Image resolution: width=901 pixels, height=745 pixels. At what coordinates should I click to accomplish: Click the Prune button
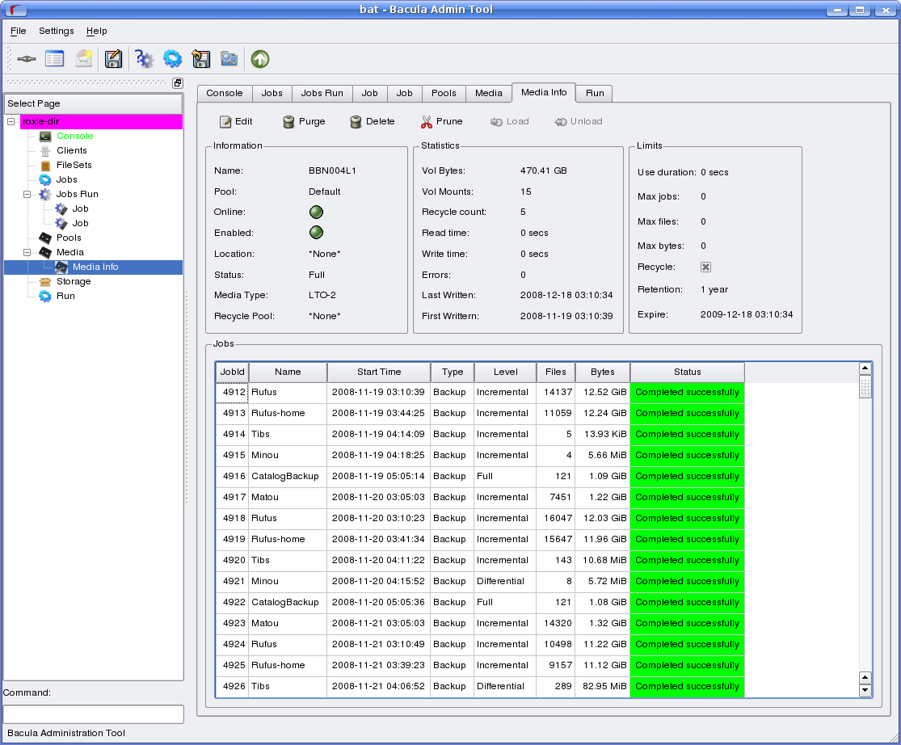441,121
